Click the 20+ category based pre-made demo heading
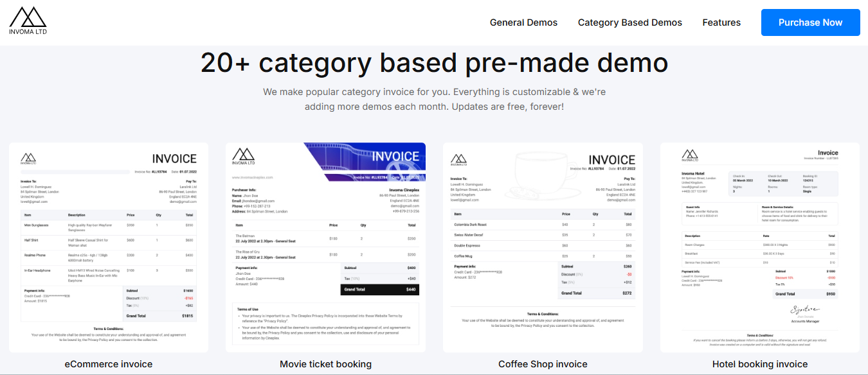Viewport: 868px width, 375px height. pyautogui.click(x=434, y=62)
